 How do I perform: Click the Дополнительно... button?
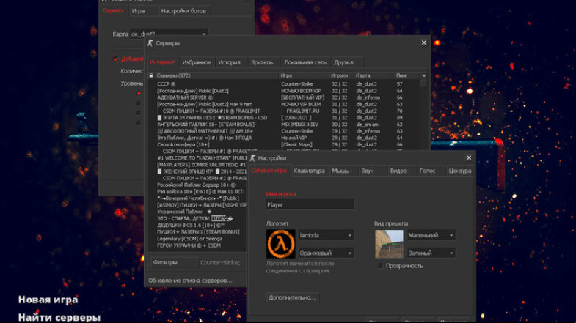293,297
